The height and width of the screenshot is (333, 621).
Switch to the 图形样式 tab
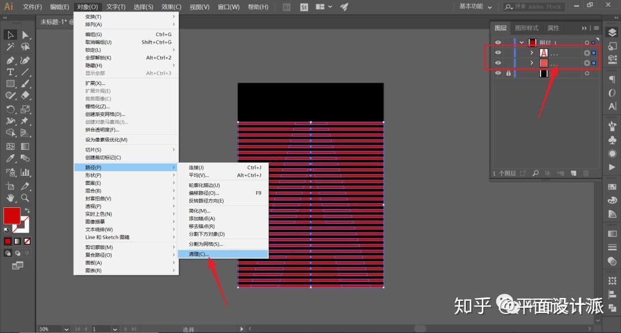pyautogui.click(x=526, y=28)
